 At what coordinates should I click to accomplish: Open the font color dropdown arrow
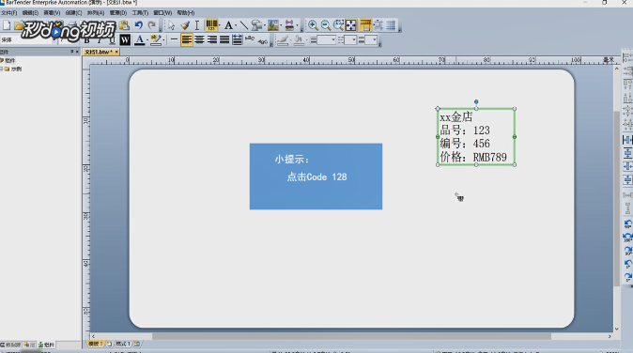(x=147, y=40)
